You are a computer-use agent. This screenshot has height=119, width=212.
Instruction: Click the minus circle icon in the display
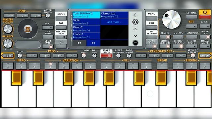tap(135, 43)
